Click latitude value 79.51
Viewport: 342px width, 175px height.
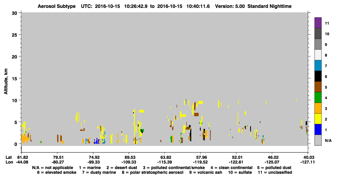tap(57, 157)
